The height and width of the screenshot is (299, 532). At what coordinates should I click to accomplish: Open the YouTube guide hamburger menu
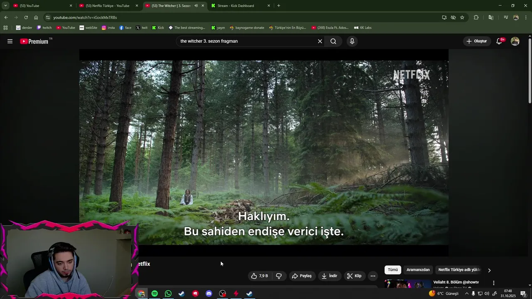pyautogui.click(x=10, y=41)
